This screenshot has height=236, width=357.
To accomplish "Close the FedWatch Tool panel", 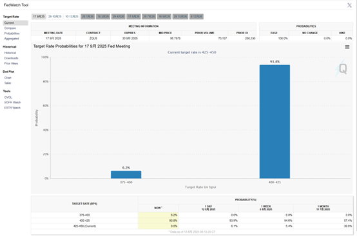I will pos(349,5).
